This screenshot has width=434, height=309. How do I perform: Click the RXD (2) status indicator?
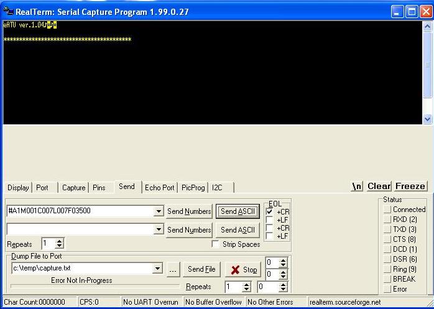[x=387, y=219]
